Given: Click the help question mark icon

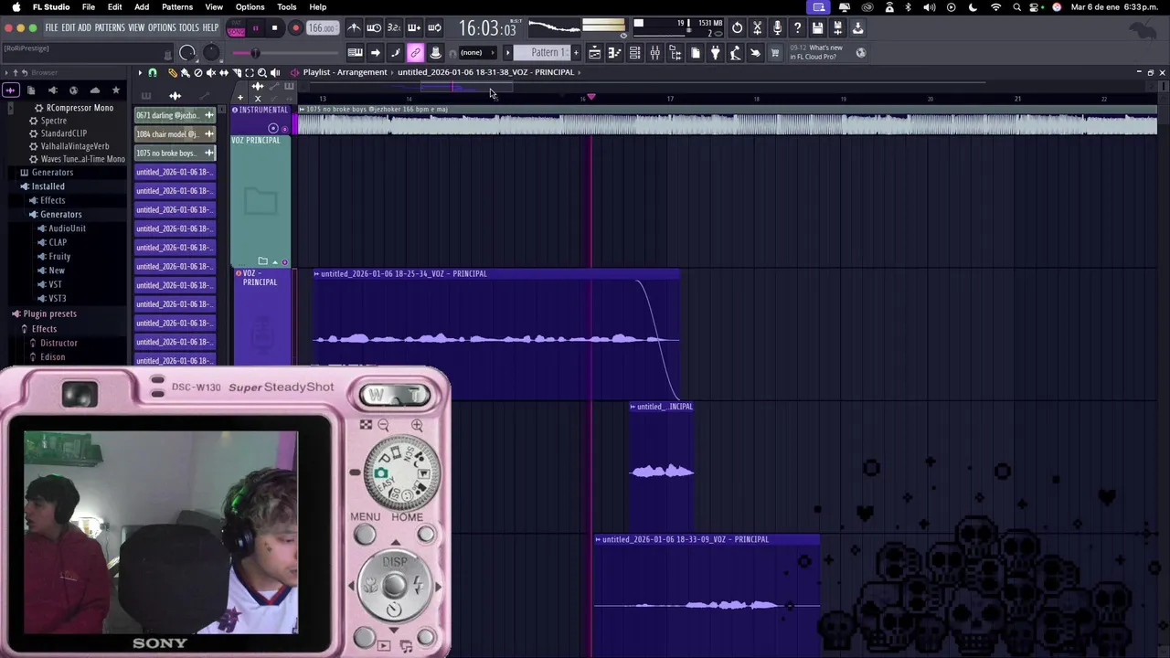Looking at the screenshot, I should pos(798,28).
